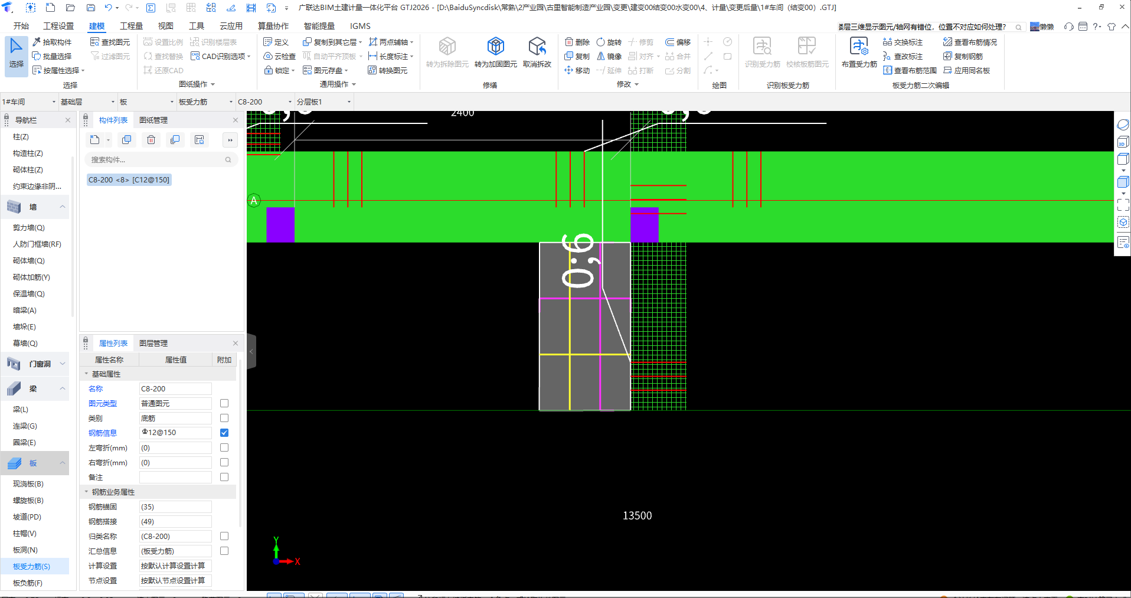This screenshot has width=1131, height=598.
Task: Click the undo arrow icon
Action: click(x=108, y=8)
